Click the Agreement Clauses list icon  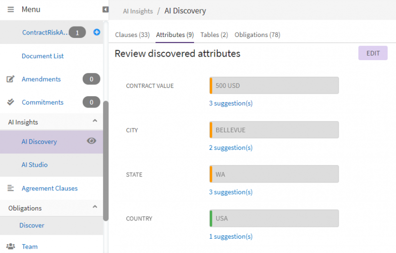(x=10, y=188)
